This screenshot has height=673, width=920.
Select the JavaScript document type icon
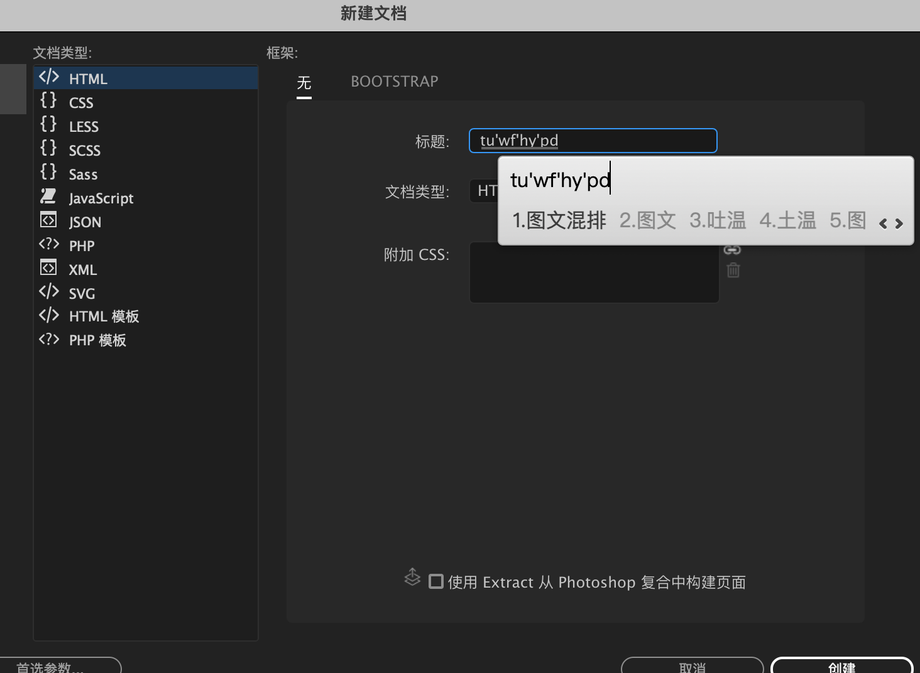48,197
